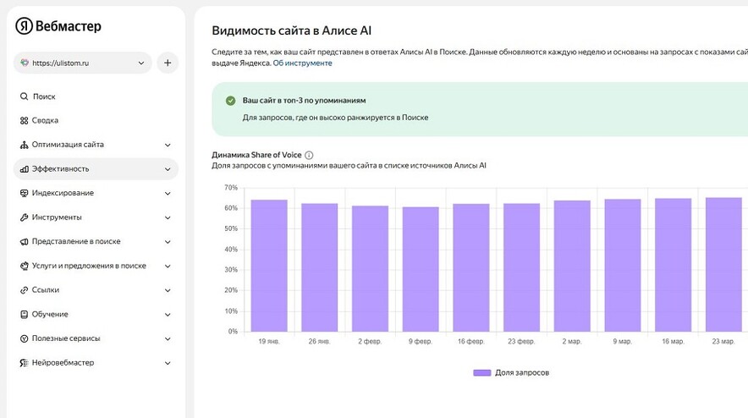
Task: Click the Индексирование icon
Action: click(24, 193)
